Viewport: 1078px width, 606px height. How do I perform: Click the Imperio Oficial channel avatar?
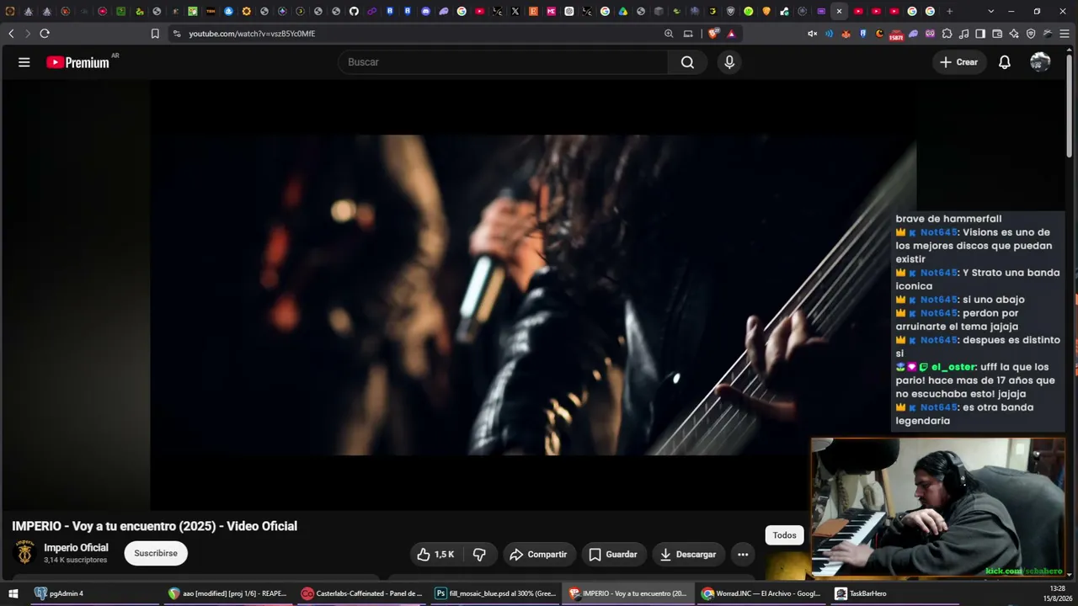pyautogui.click(x=25, y=553)
